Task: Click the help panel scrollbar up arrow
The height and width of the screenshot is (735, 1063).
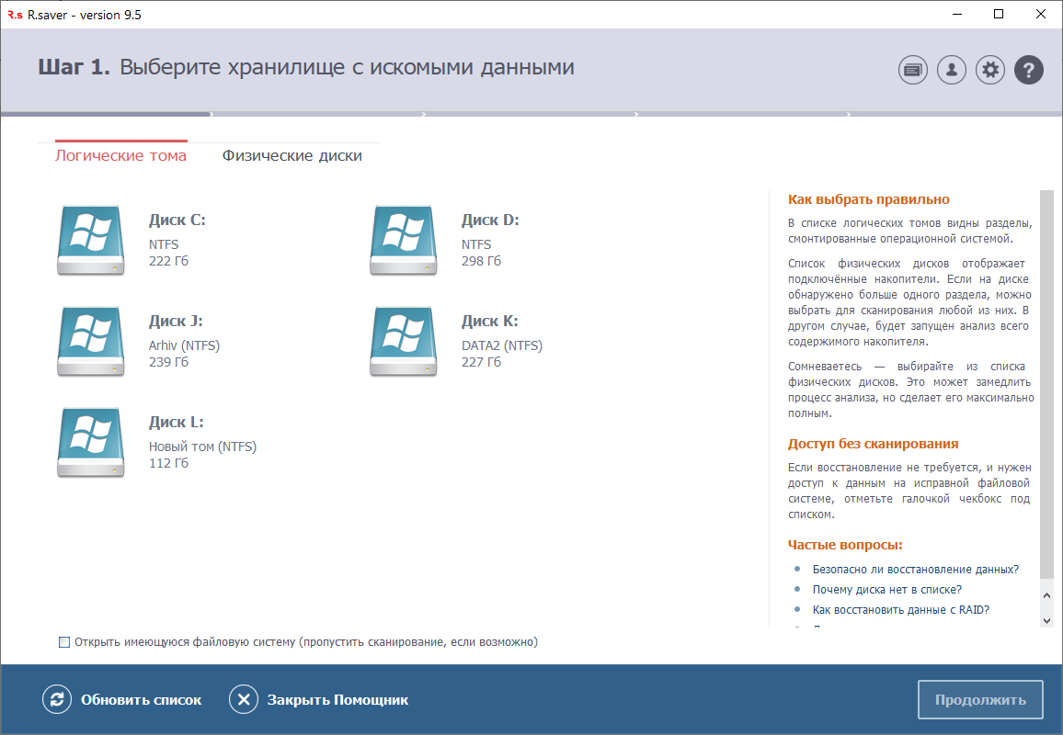Action: pos(1046,596)
